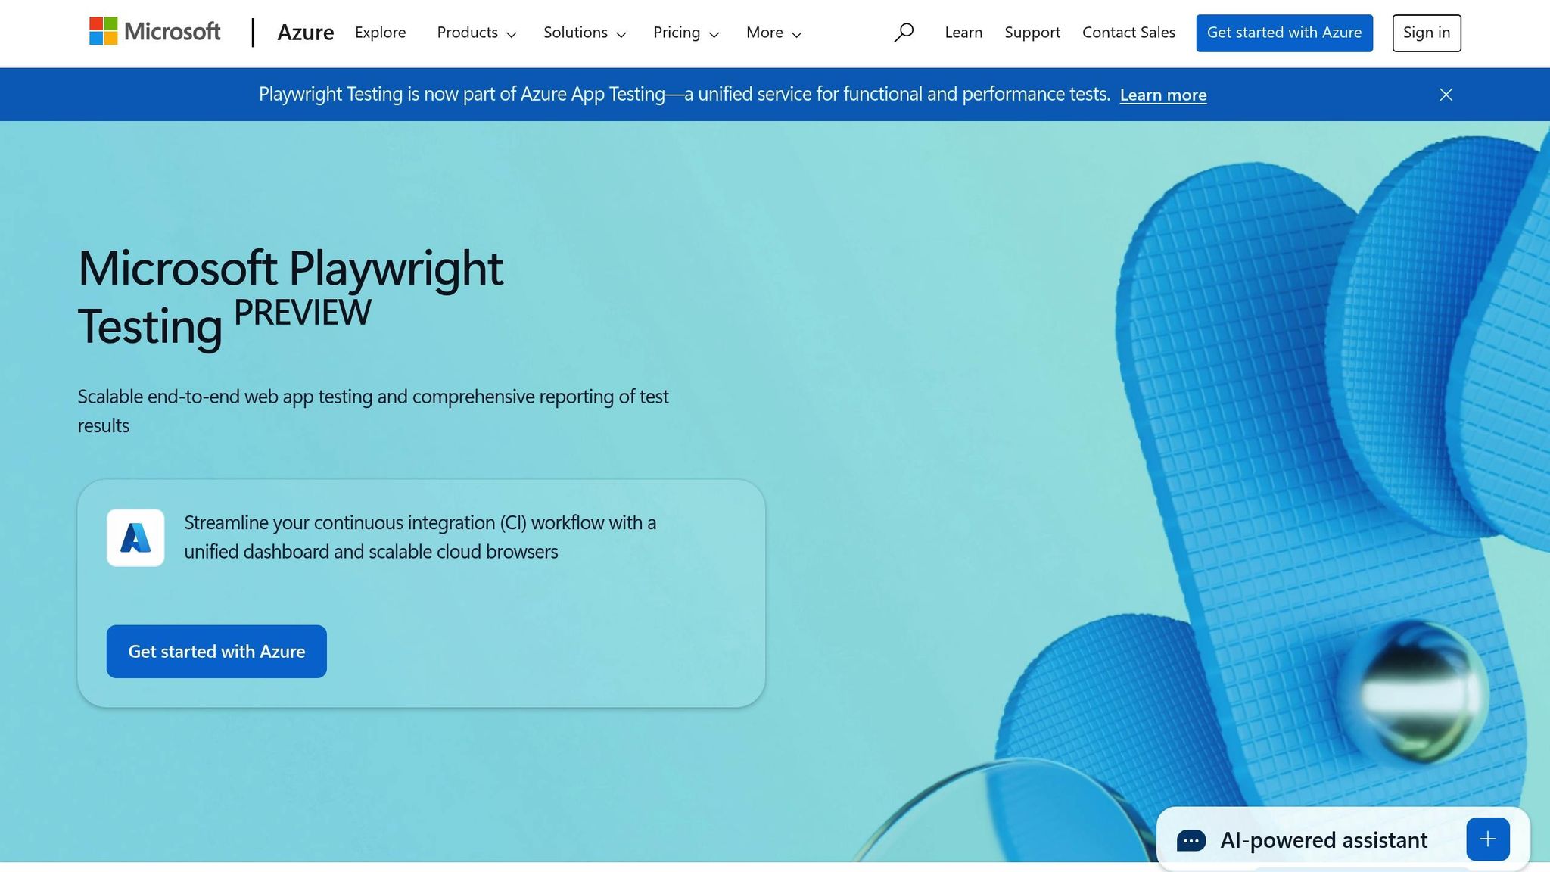Open the search magnifier icon
Screen dimensions: 1550x872
(x=903, y=33)
